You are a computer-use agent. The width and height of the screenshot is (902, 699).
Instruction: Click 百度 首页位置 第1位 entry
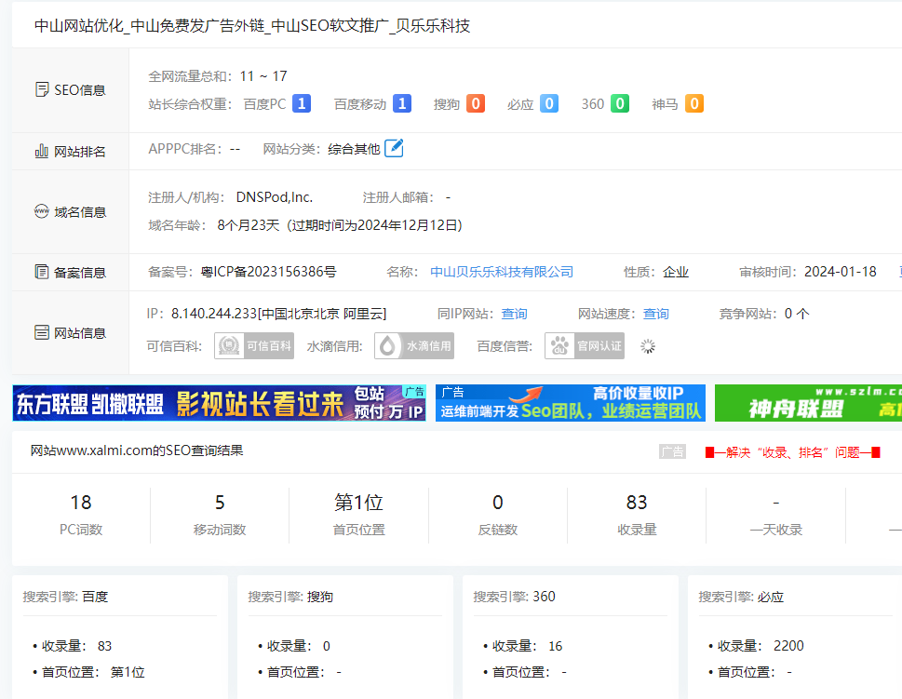88,672
